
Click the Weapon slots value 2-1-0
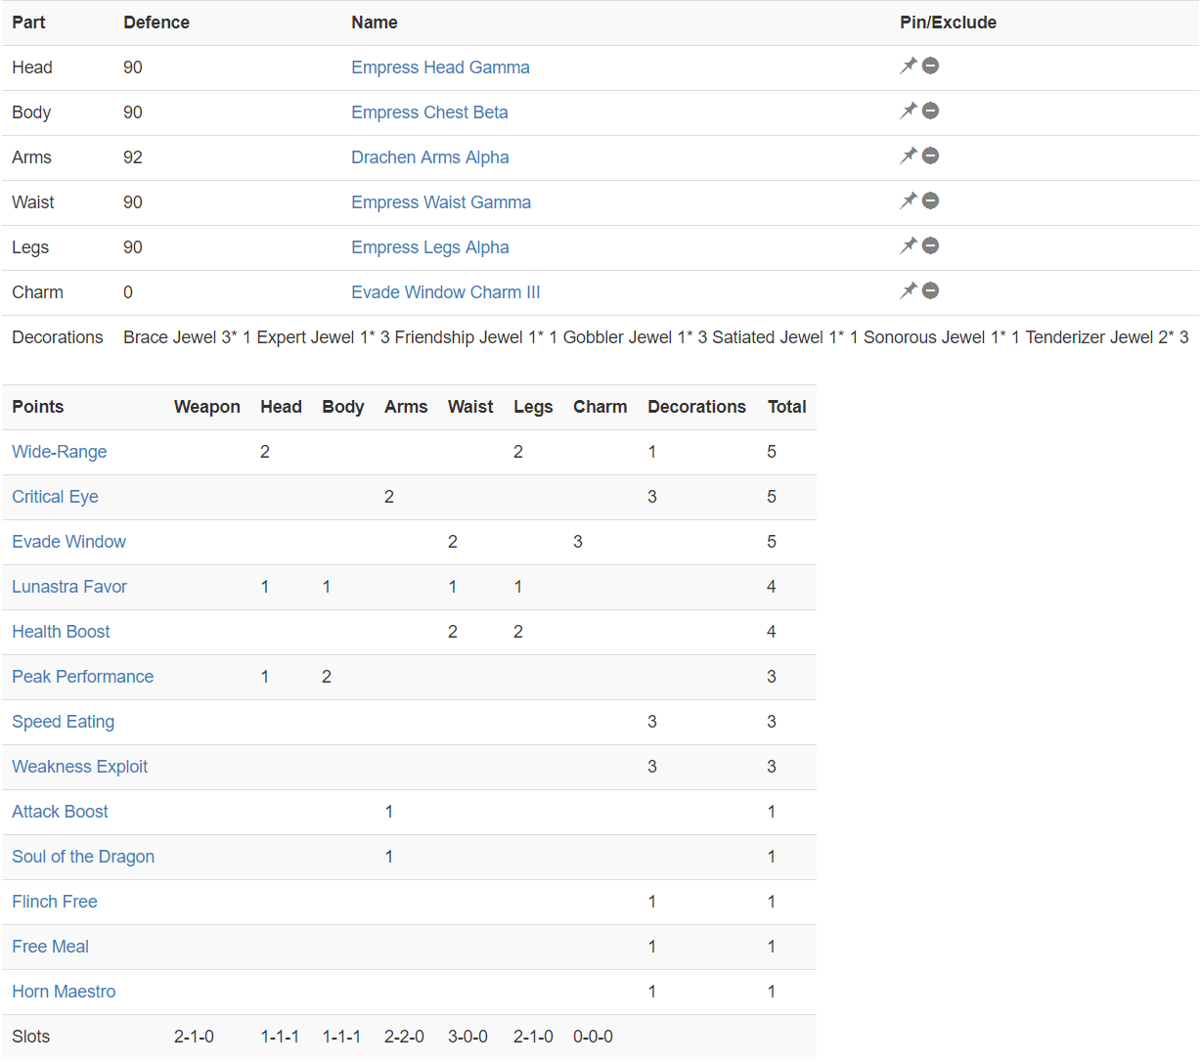point(194,1037)
